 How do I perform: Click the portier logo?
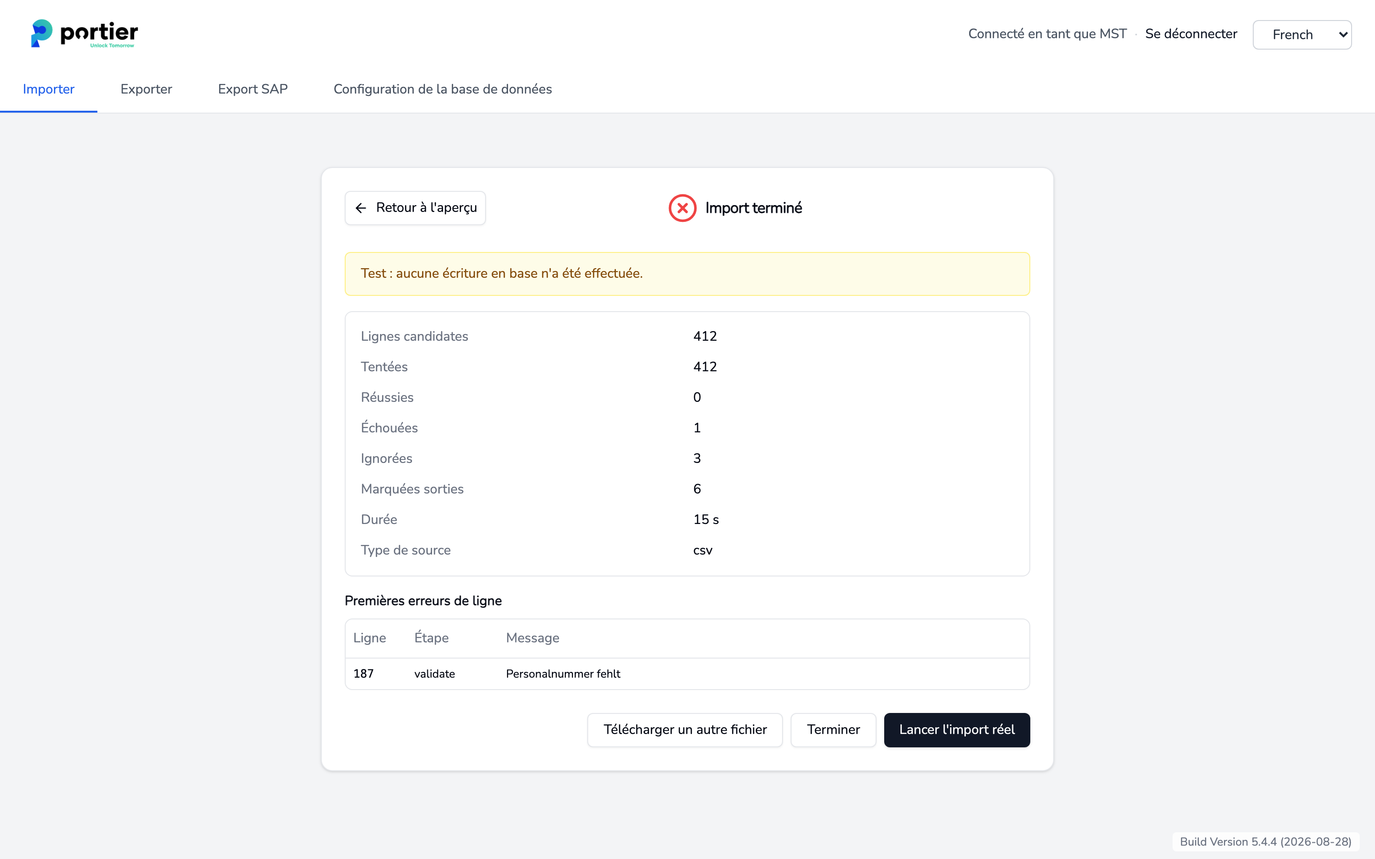tap(84, 33)
